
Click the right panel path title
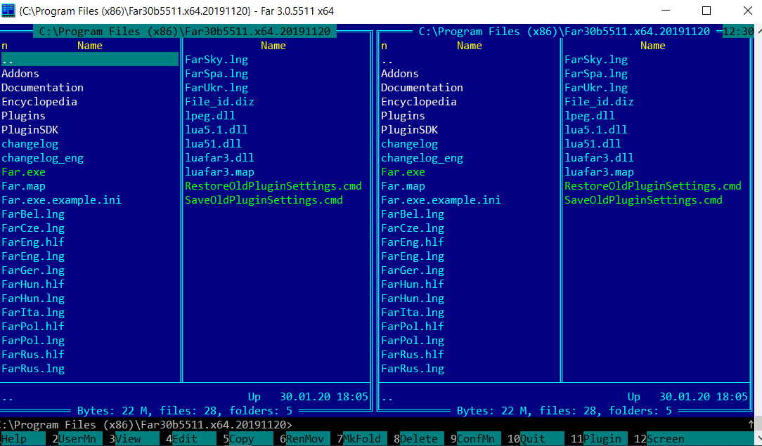[564, 32]
